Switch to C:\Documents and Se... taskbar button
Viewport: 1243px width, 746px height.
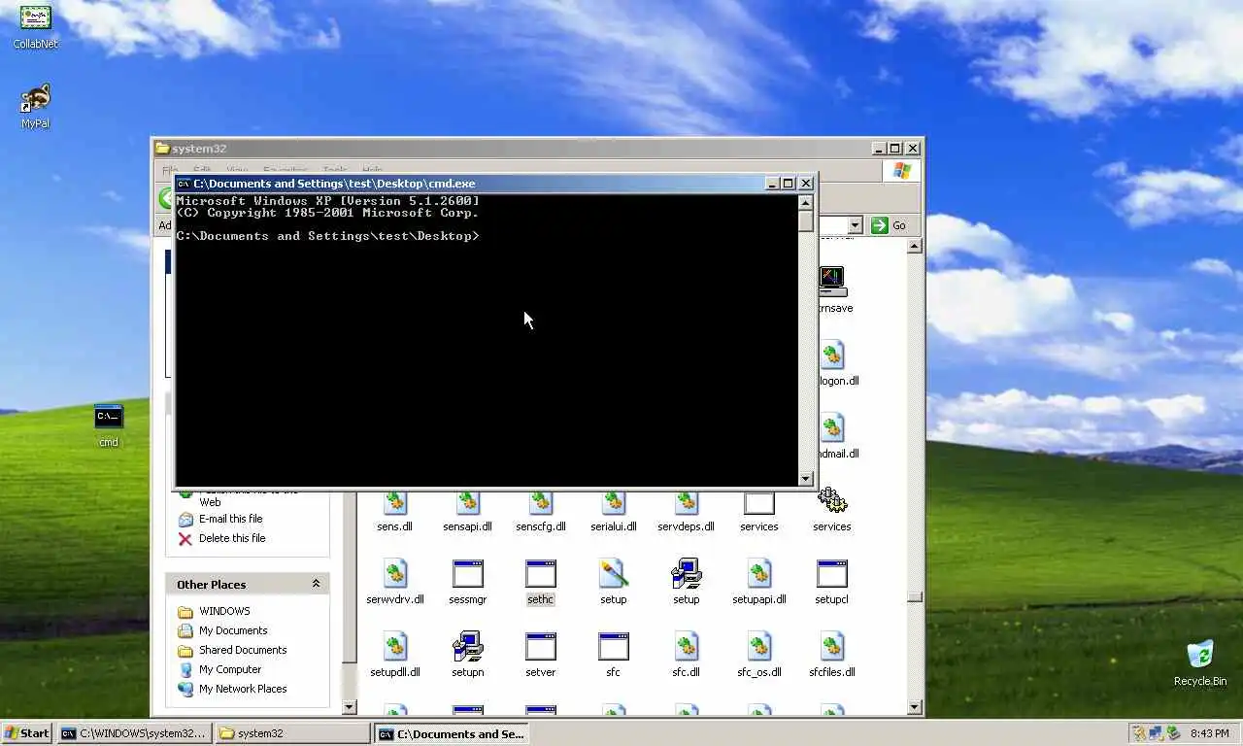[x=451, y=733]
